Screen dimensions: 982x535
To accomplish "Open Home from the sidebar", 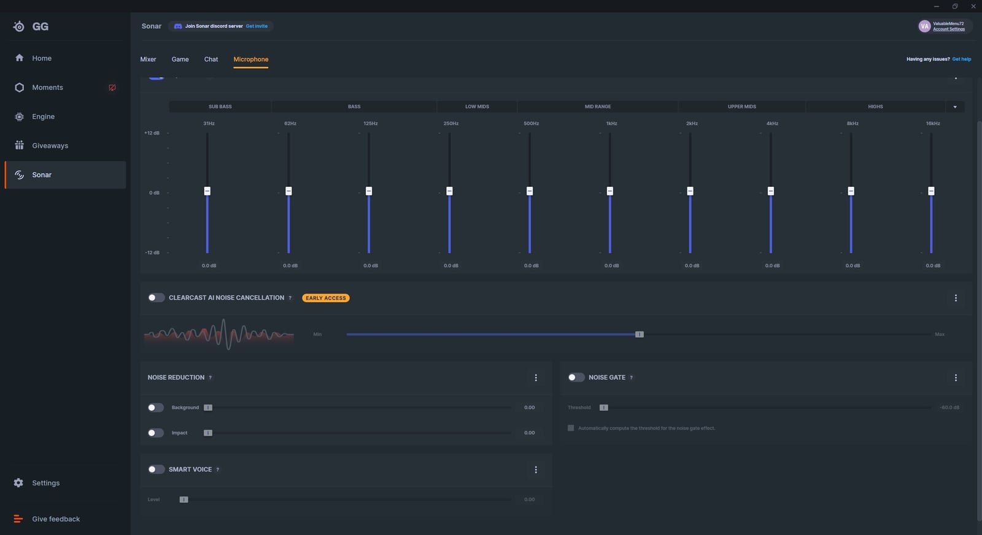I will (41, 58).
